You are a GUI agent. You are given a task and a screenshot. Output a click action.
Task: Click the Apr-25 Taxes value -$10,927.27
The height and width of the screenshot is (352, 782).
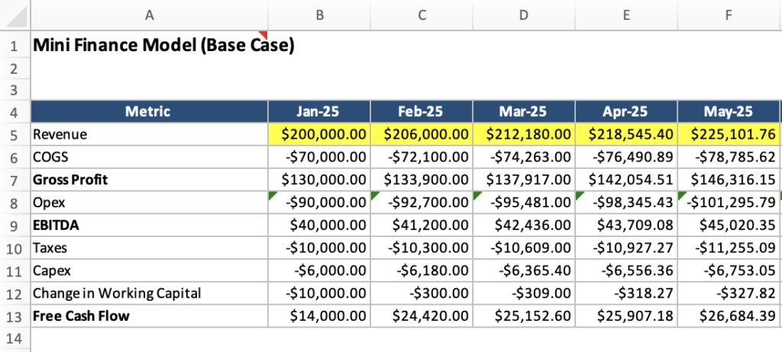625,248
